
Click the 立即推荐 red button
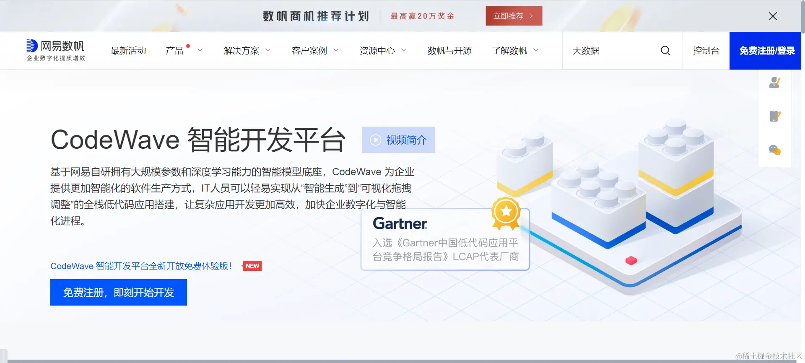(x=514, y=16)
